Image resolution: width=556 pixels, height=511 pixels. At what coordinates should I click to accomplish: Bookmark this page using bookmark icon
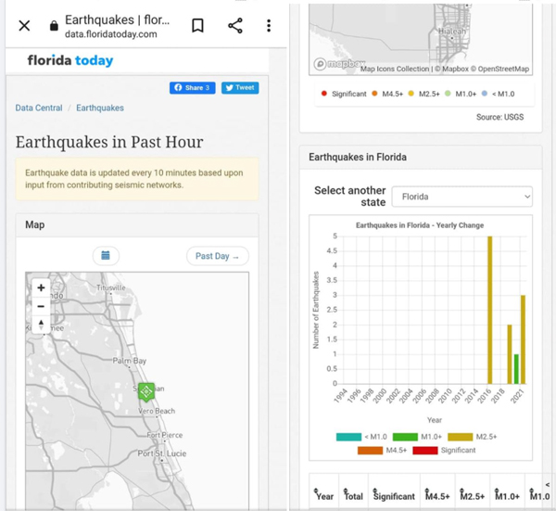197,26
